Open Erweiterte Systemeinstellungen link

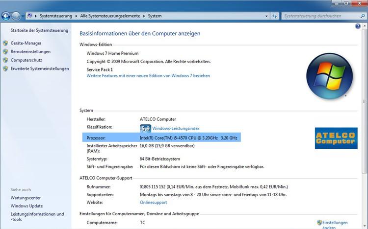tap(40, 69)
